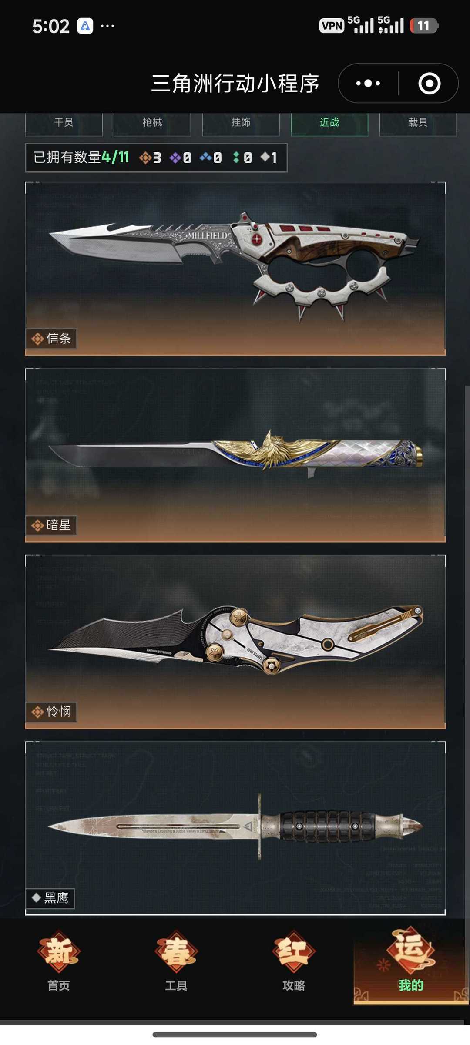Screen dimensions: 470x1045
Task: Switch to the 挂饰 tab
Action: click(x=241, y=123)
